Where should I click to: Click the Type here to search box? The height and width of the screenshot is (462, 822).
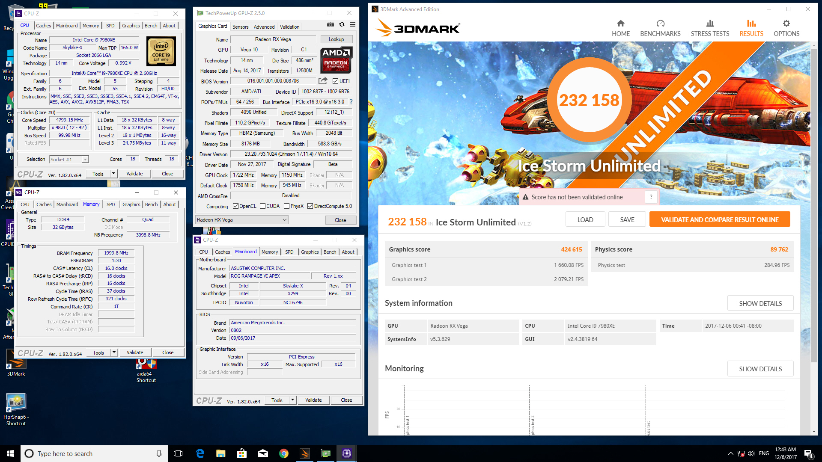[x=94, y=453]
